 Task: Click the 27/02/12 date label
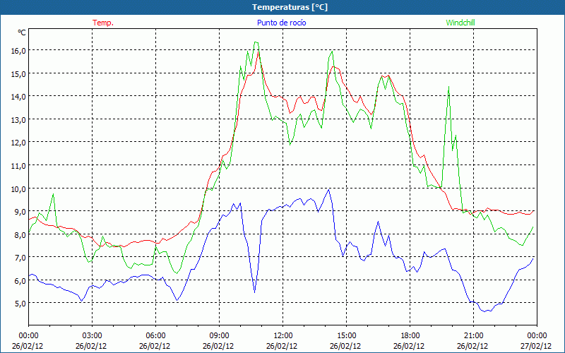pyautogui.click(x=537, y=347)
